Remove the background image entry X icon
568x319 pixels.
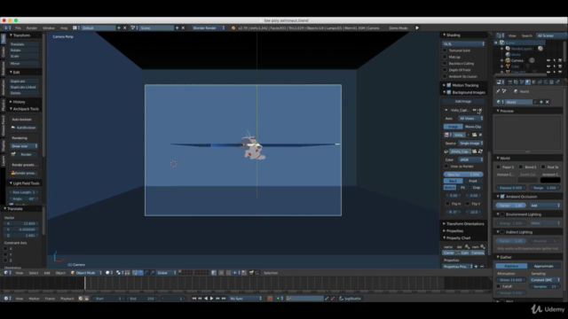click(480, 110)
